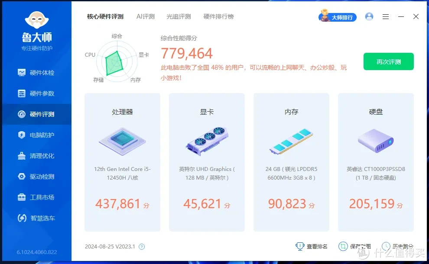
Task: Click 保存截图 link
Action: tap(361, 247)
